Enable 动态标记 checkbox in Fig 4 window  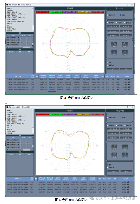pos(116,23)
